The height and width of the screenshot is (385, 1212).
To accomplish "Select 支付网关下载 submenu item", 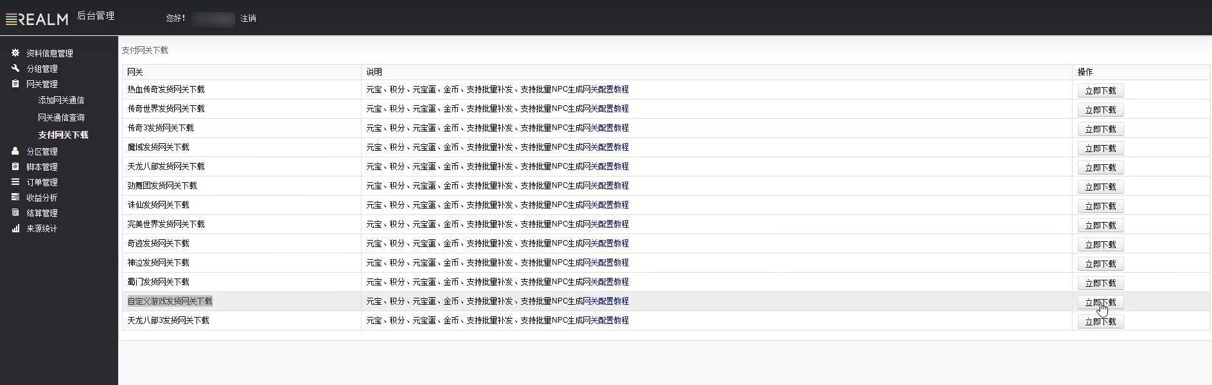I will (x=63, y=135).
